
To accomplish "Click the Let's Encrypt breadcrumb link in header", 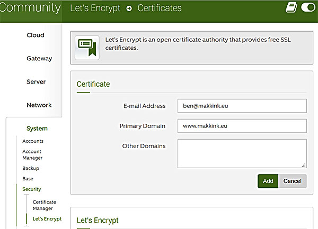I will pos(95,8).
